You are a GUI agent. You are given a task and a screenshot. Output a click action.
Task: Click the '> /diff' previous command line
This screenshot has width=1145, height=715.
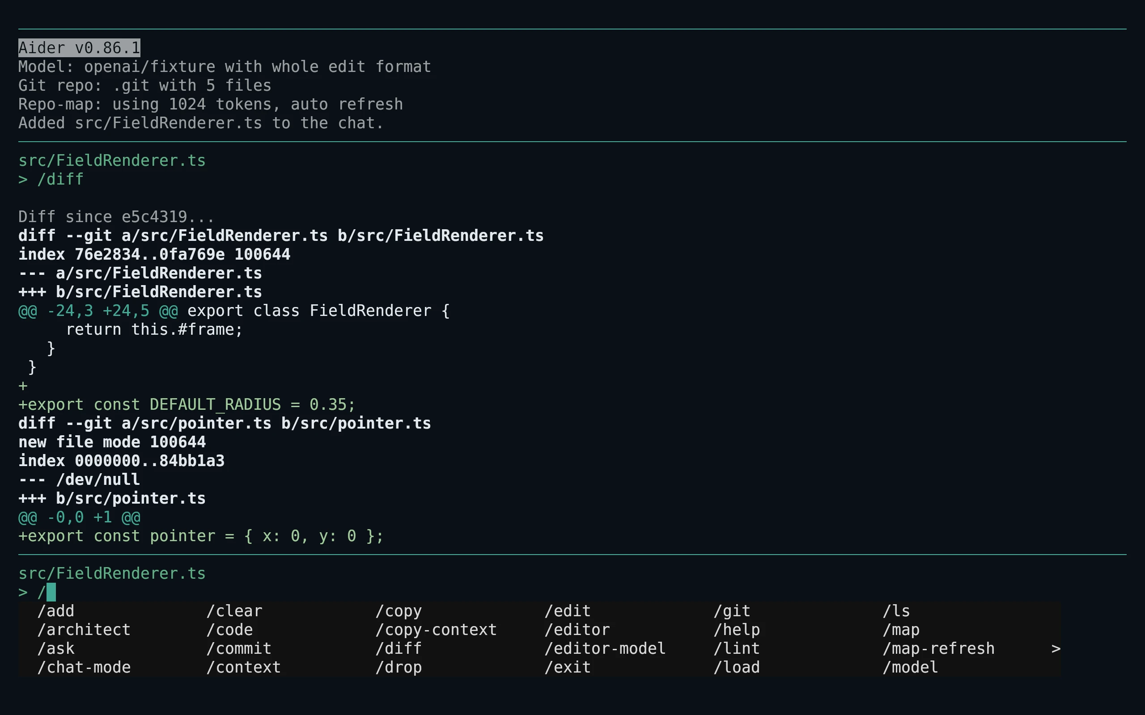tap(51, 179)
